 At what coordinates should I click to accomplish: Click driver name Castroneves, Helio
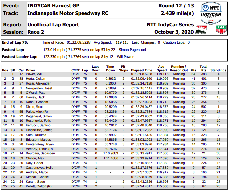[40, 168]
